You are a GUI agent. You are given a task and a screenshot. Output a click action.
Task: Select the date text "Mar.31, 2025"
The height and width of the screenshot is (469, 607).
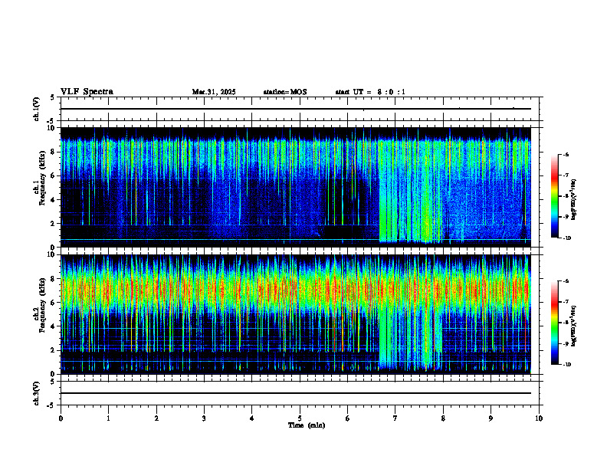point(214,92)
